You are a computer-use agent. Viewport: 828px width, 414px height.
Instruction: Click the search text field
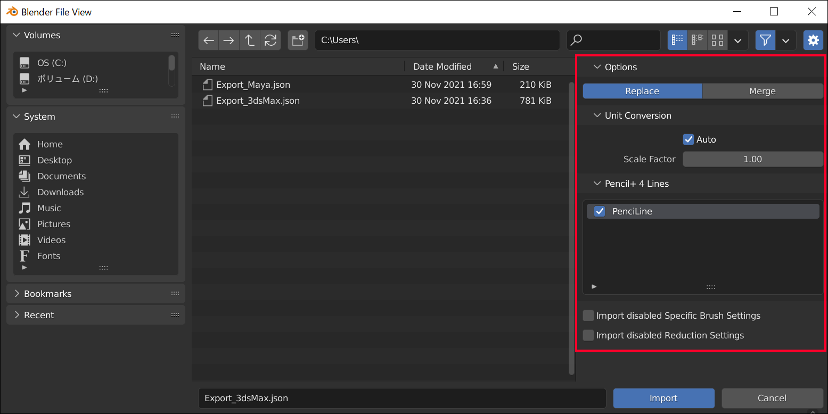point(613,40)
